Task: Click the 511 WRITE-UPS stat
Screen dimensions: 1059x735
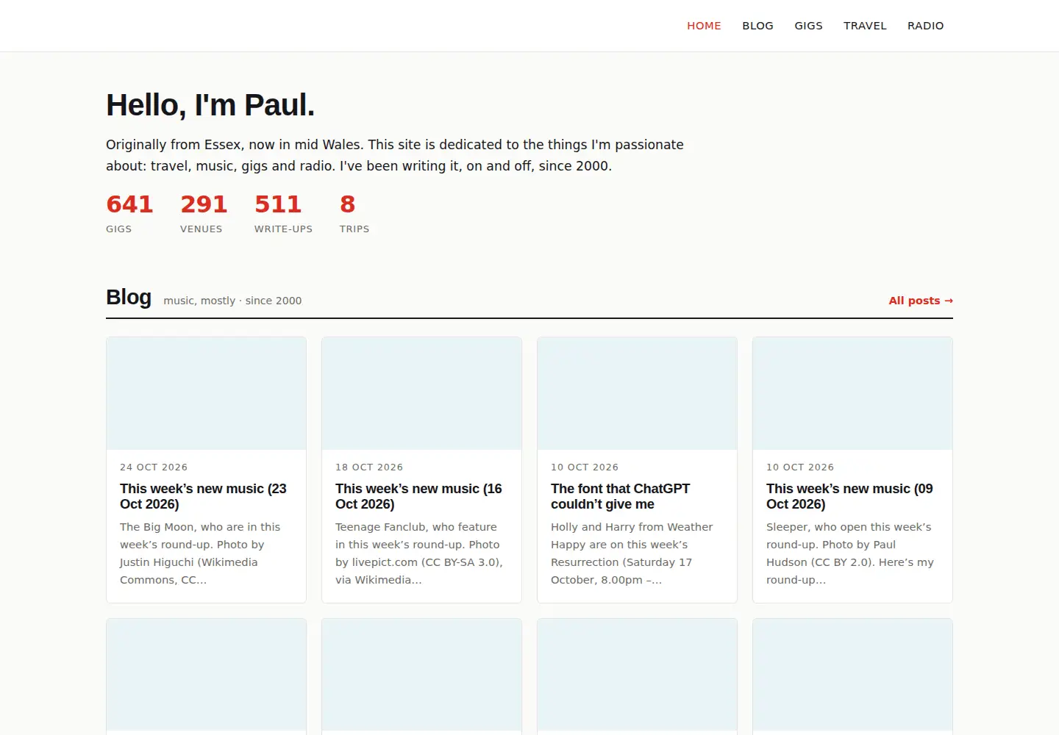Action: pos(283,213)
